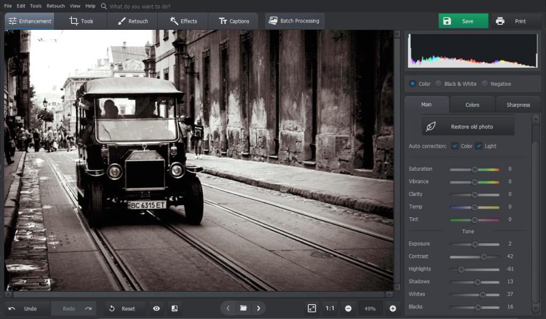Click the green Save button
Image resolution: width=546 pixels, height=319 pixels.
[462, 21]
